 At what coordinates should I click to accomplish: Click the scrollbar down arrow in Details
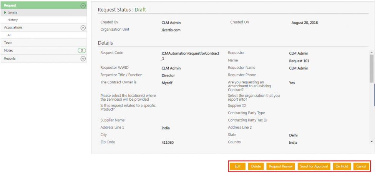tap(372, 141)
